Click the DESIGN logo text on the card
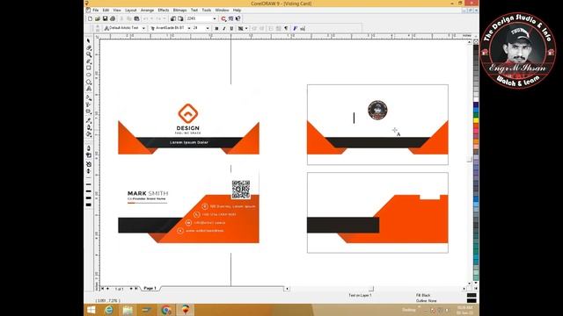This screenshot has width=563, height=316. [187, 128]
